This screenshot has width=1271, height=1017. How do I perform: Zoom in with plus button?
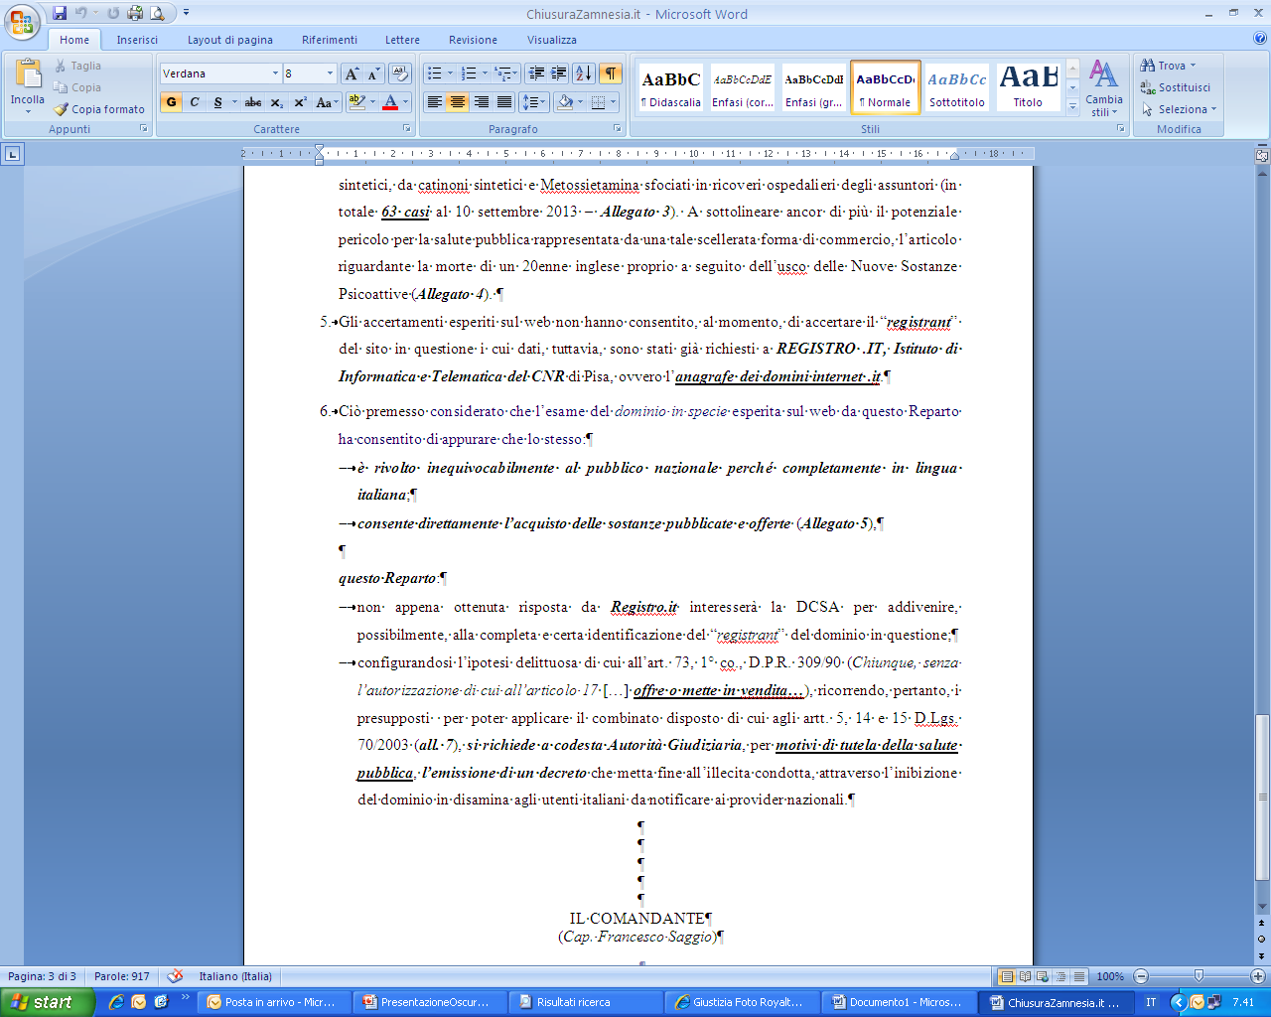point(1258,976)
